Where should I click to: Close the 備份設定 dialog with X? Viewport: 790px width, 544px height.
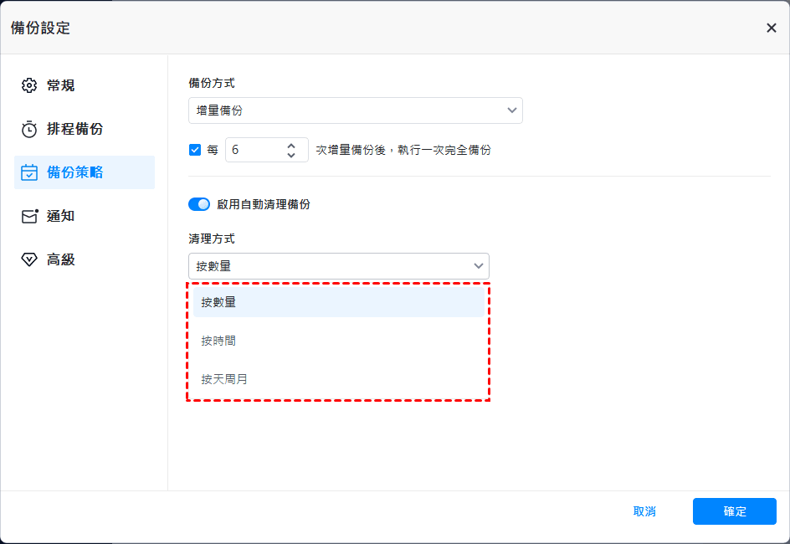(771, 28)
